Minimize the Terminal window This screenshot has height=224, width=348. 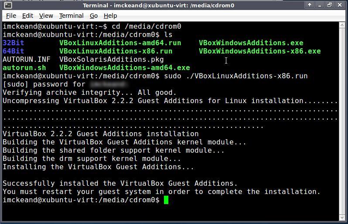point(320,5)
